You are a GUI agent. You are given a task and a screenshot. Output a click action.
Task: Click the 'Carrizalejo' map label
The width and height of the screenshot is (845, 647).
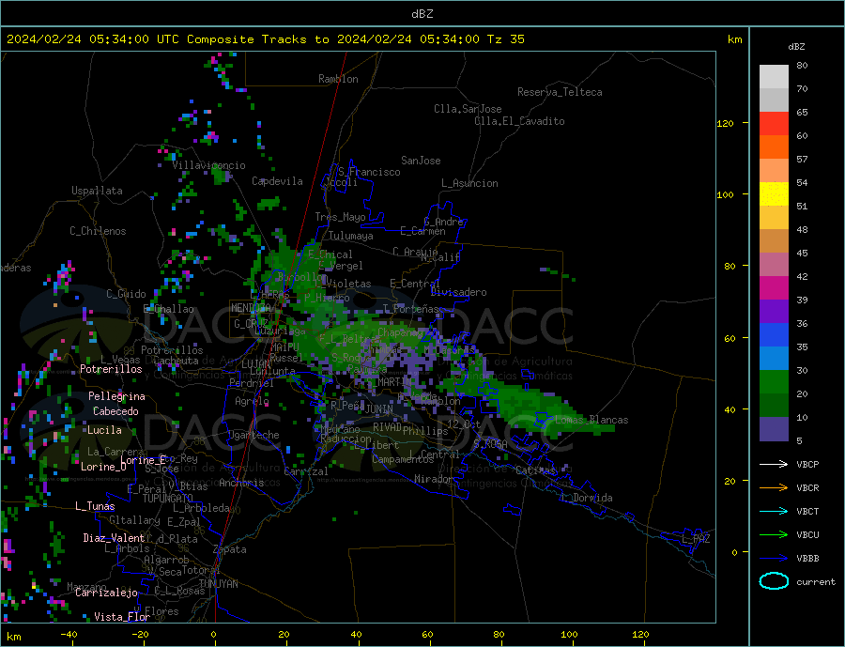[106, 593]
